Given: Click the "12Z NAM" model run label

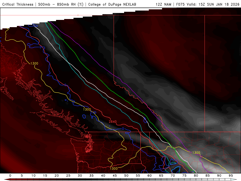Looking at the screenshot, I should pyautogui.click(x=164, y=5).
